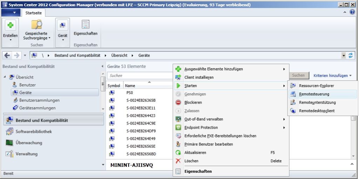Select device S-0024E8264C9E in the list
Screen dimensions: 359x179
click(141, 123)
